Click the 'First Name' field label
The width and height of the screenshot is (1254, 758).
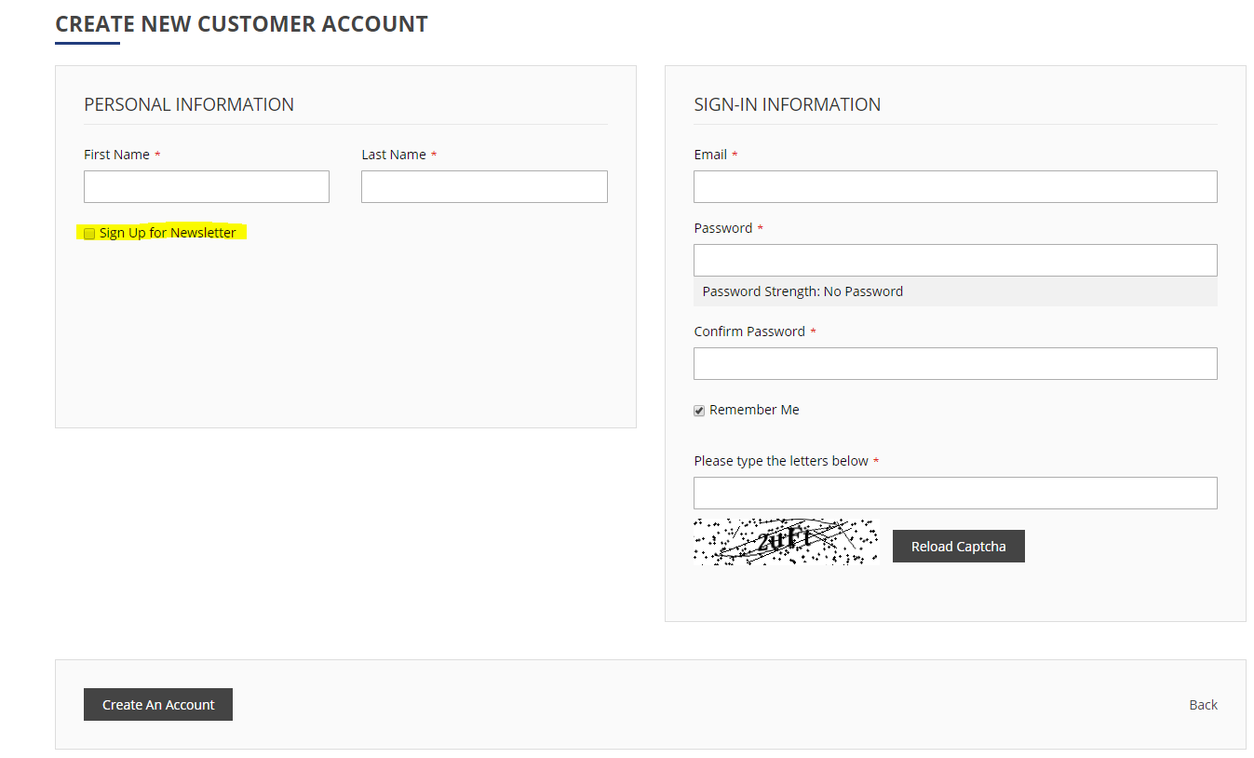[x=116, y=155]
